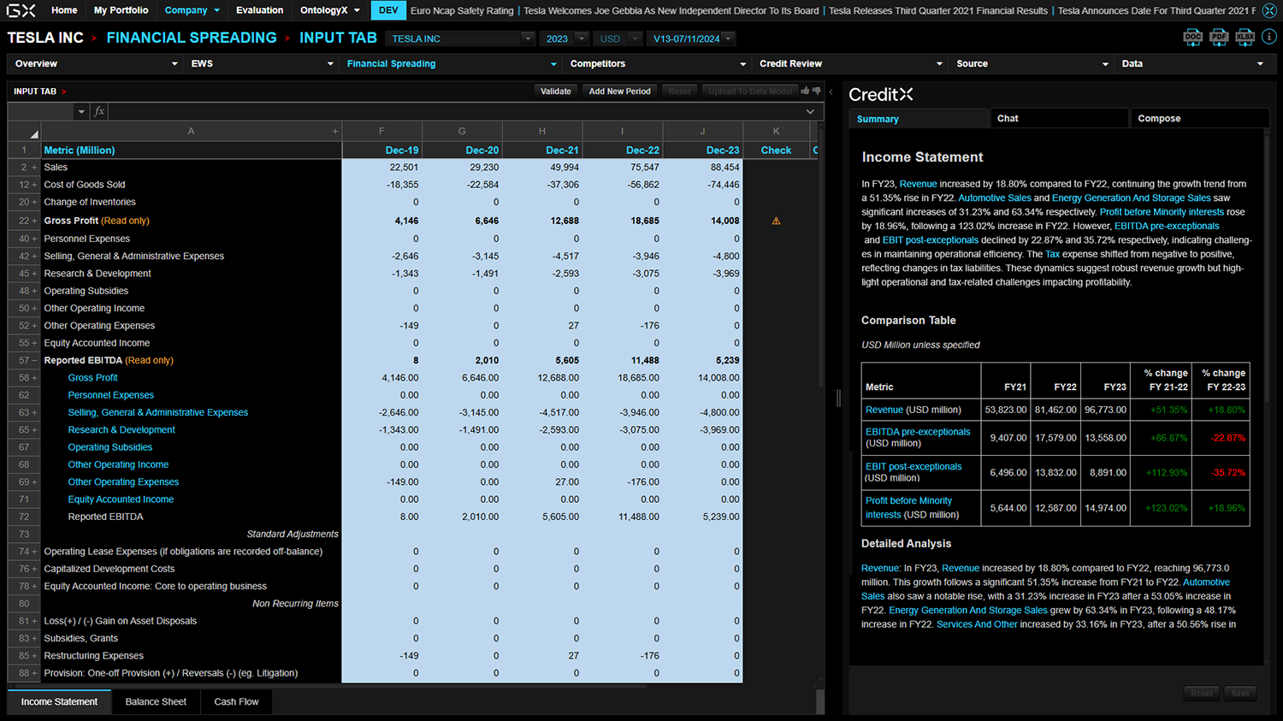Open the Revenue link in comparison table
Viewport: 1283px width, 721px height.
(884, 411)
